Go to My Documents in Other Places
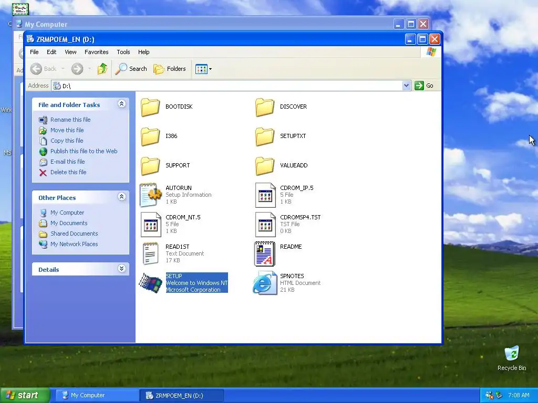 coord(69,223)
